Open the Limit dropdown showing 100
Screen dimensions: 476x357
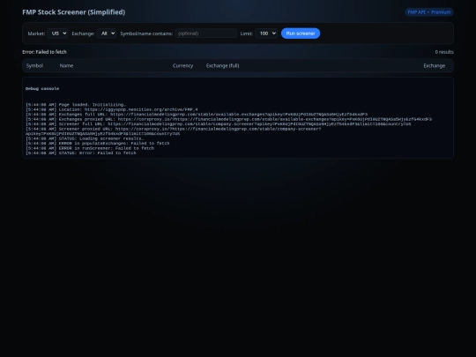pos(266,33)
